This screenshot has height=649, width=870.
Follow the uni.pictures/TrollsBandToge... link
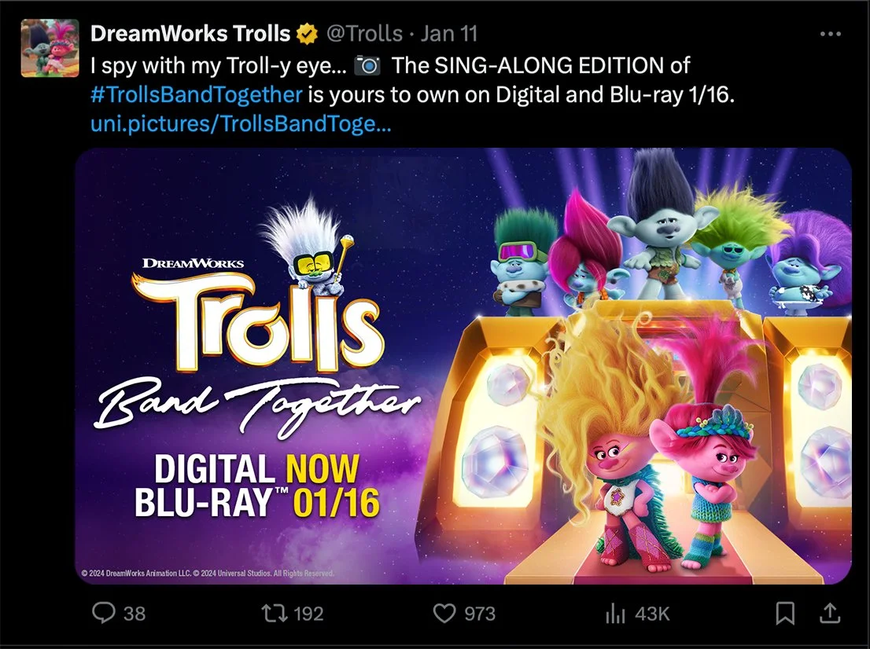click(x=241, y=123)
